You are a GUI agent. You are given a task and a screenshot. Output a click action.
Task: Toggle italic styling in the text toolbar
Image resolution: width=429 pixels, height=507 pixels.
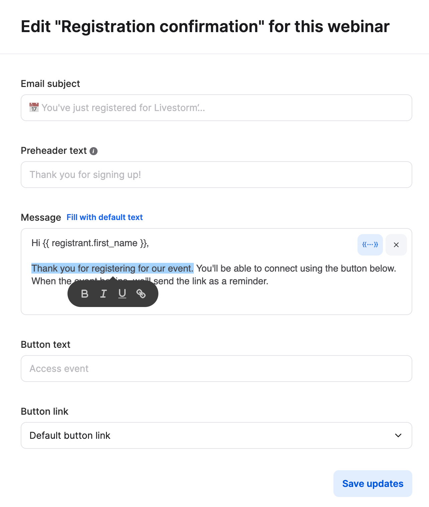pyautogui.click(x=103, y=294)
